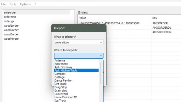The image size is (181, 102).
Task: Click the Teleport dialog title bar
Action: click(79, 28)
